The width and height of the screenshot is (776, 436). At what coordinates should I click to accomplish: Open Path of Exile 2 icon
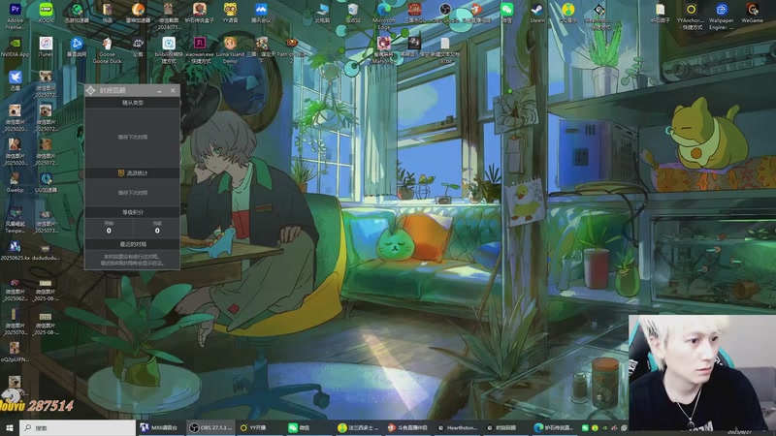point(292,50)
